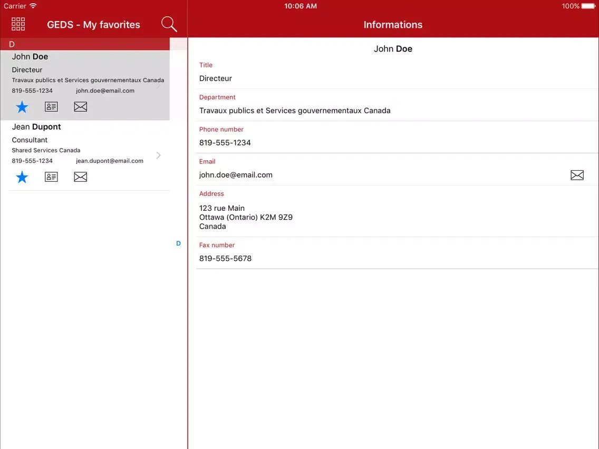This screenshot has height=449, width=599.
Task: Toggle favorite star for Jean Dupont
Action: 22,177
